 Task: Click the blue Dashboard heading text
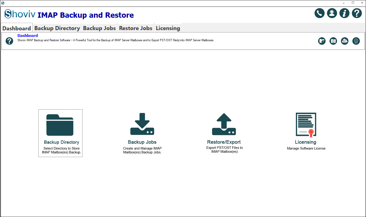coord(28,36)
